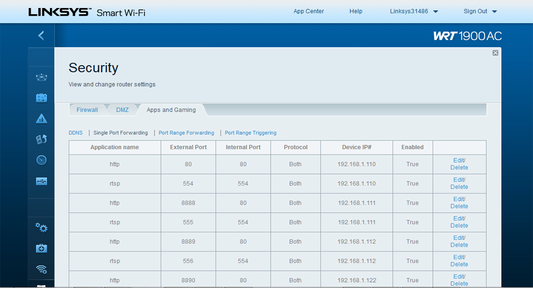Screen dimensions: 533x288
Task: Click the Protocol column header
Action: point(295,147)
